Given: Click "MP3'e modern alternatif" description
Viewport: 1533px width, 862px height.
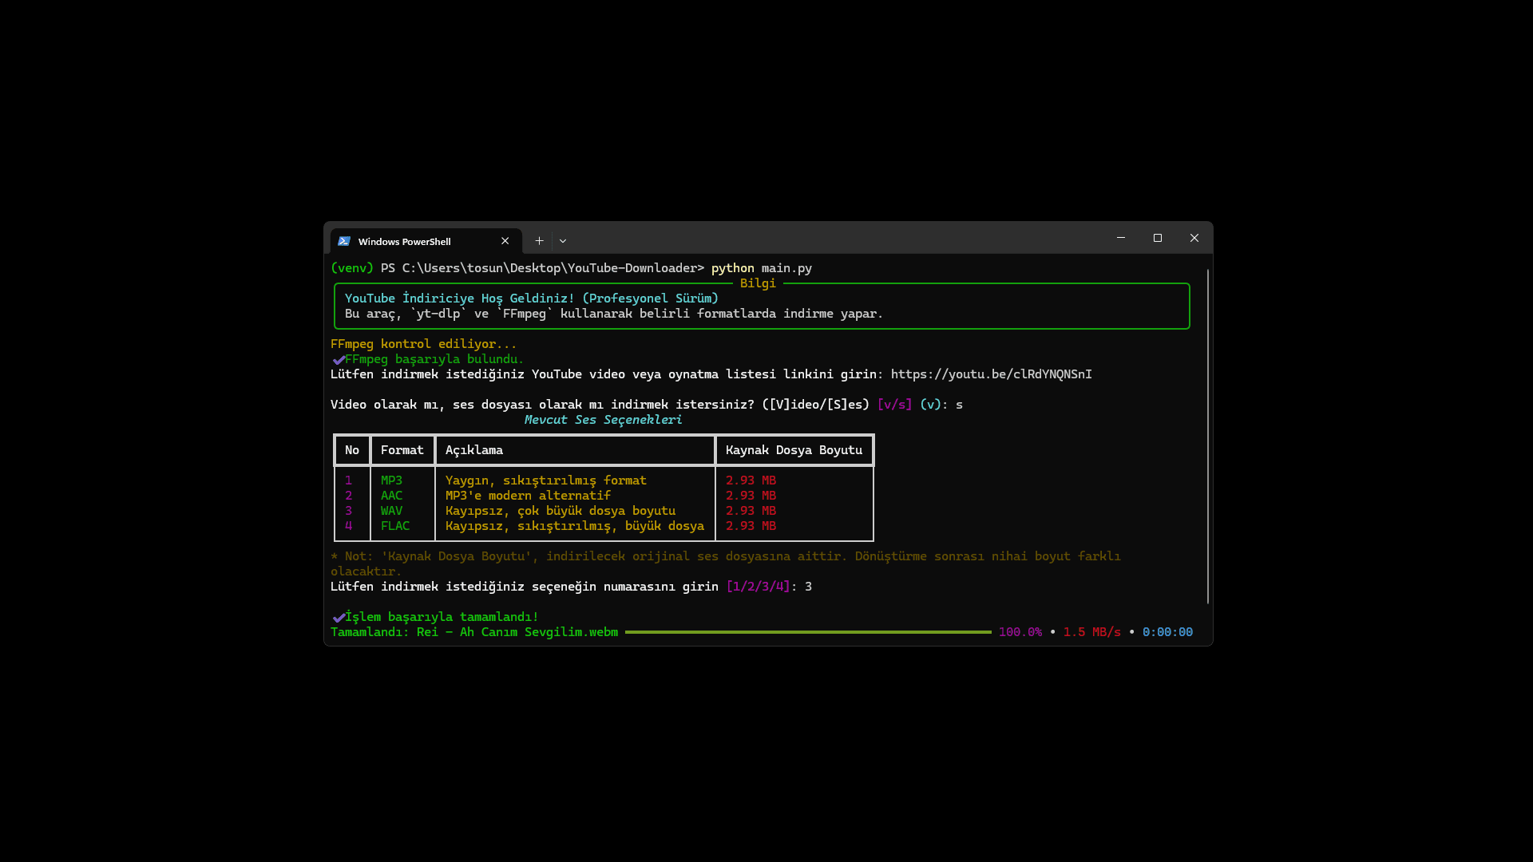Looking at the screenshot, I should click(528, 496).
